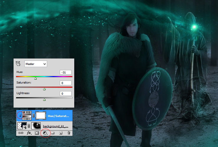The image size is (218, 147).
Task: Select the background_61_... layer name
Action: click(x=56, y=126)
